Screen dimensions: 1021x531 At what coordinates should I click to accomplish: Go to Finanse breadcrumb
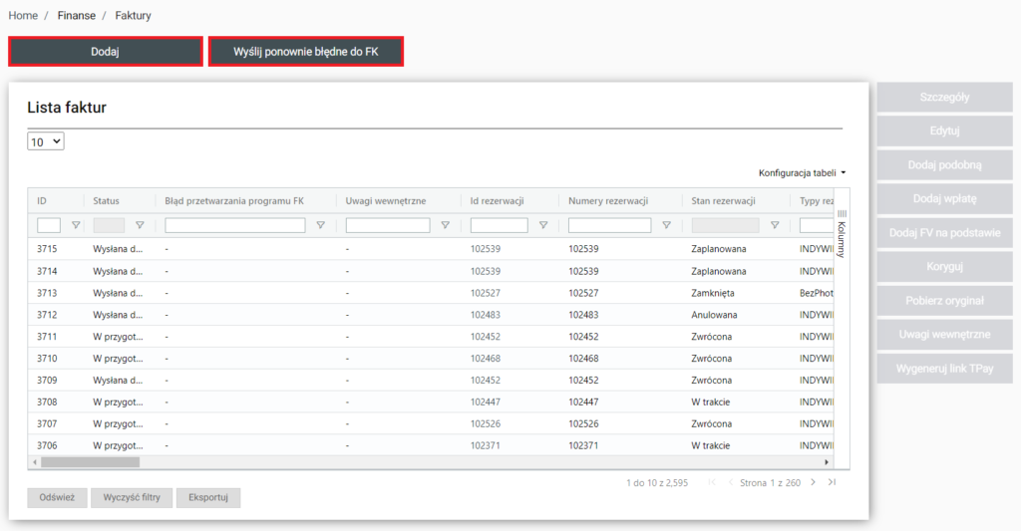[77, 16]
